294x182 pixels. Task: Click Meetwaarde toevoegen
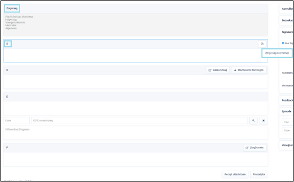click(x=249, y=70)
